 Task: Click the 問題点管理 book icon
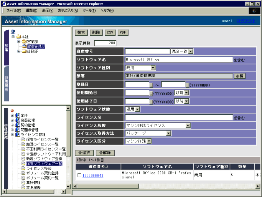(18, 130)
